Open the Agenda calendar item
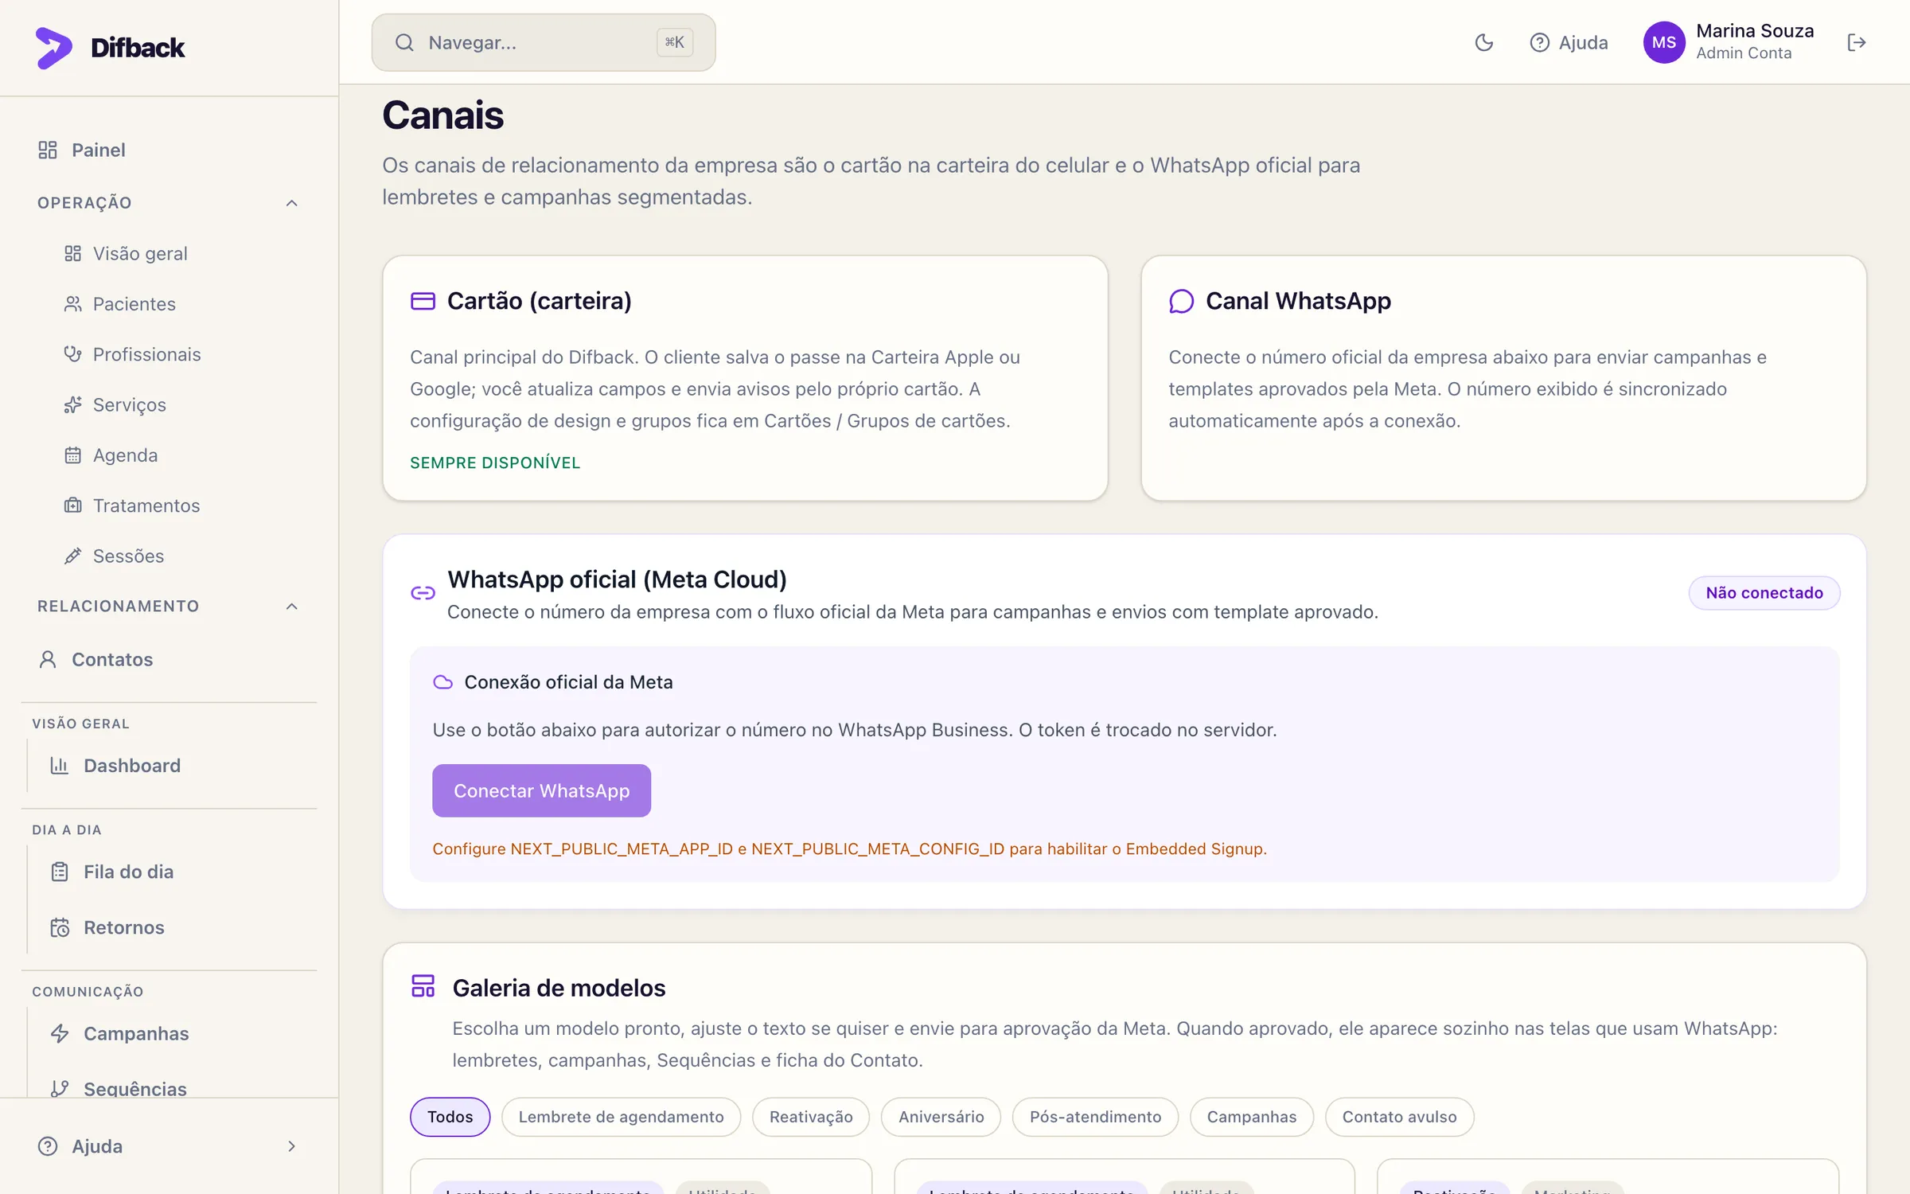 125,455
